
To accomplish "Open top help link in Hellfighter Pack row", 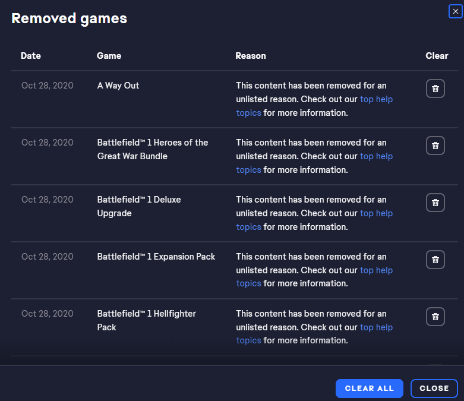I will [x=376, y=327].
